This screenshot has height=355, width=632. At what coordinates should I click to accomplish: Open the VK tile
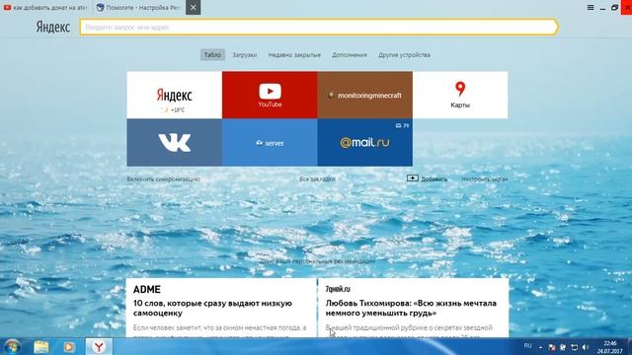[174, 142]
